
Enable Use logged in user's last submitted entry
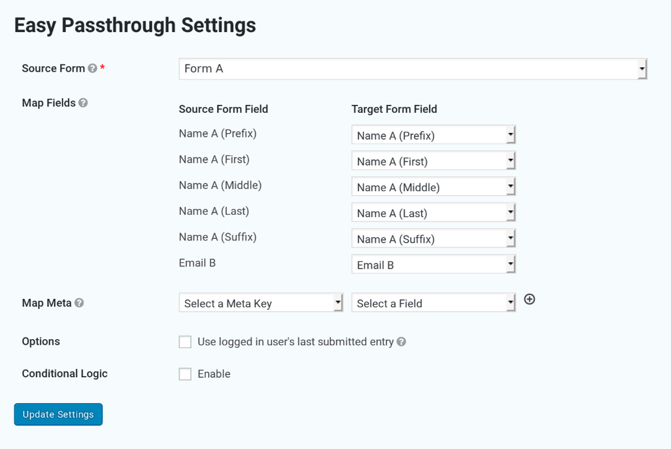pyautogui.click(x=185, y=342)
